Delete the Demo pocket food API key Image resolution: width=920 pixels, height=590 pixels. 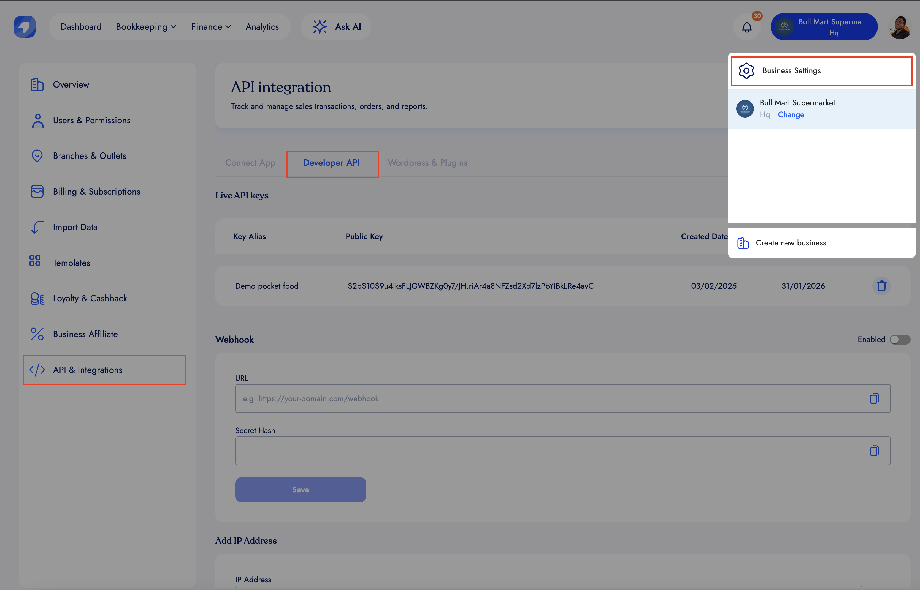tap(881, 286)
